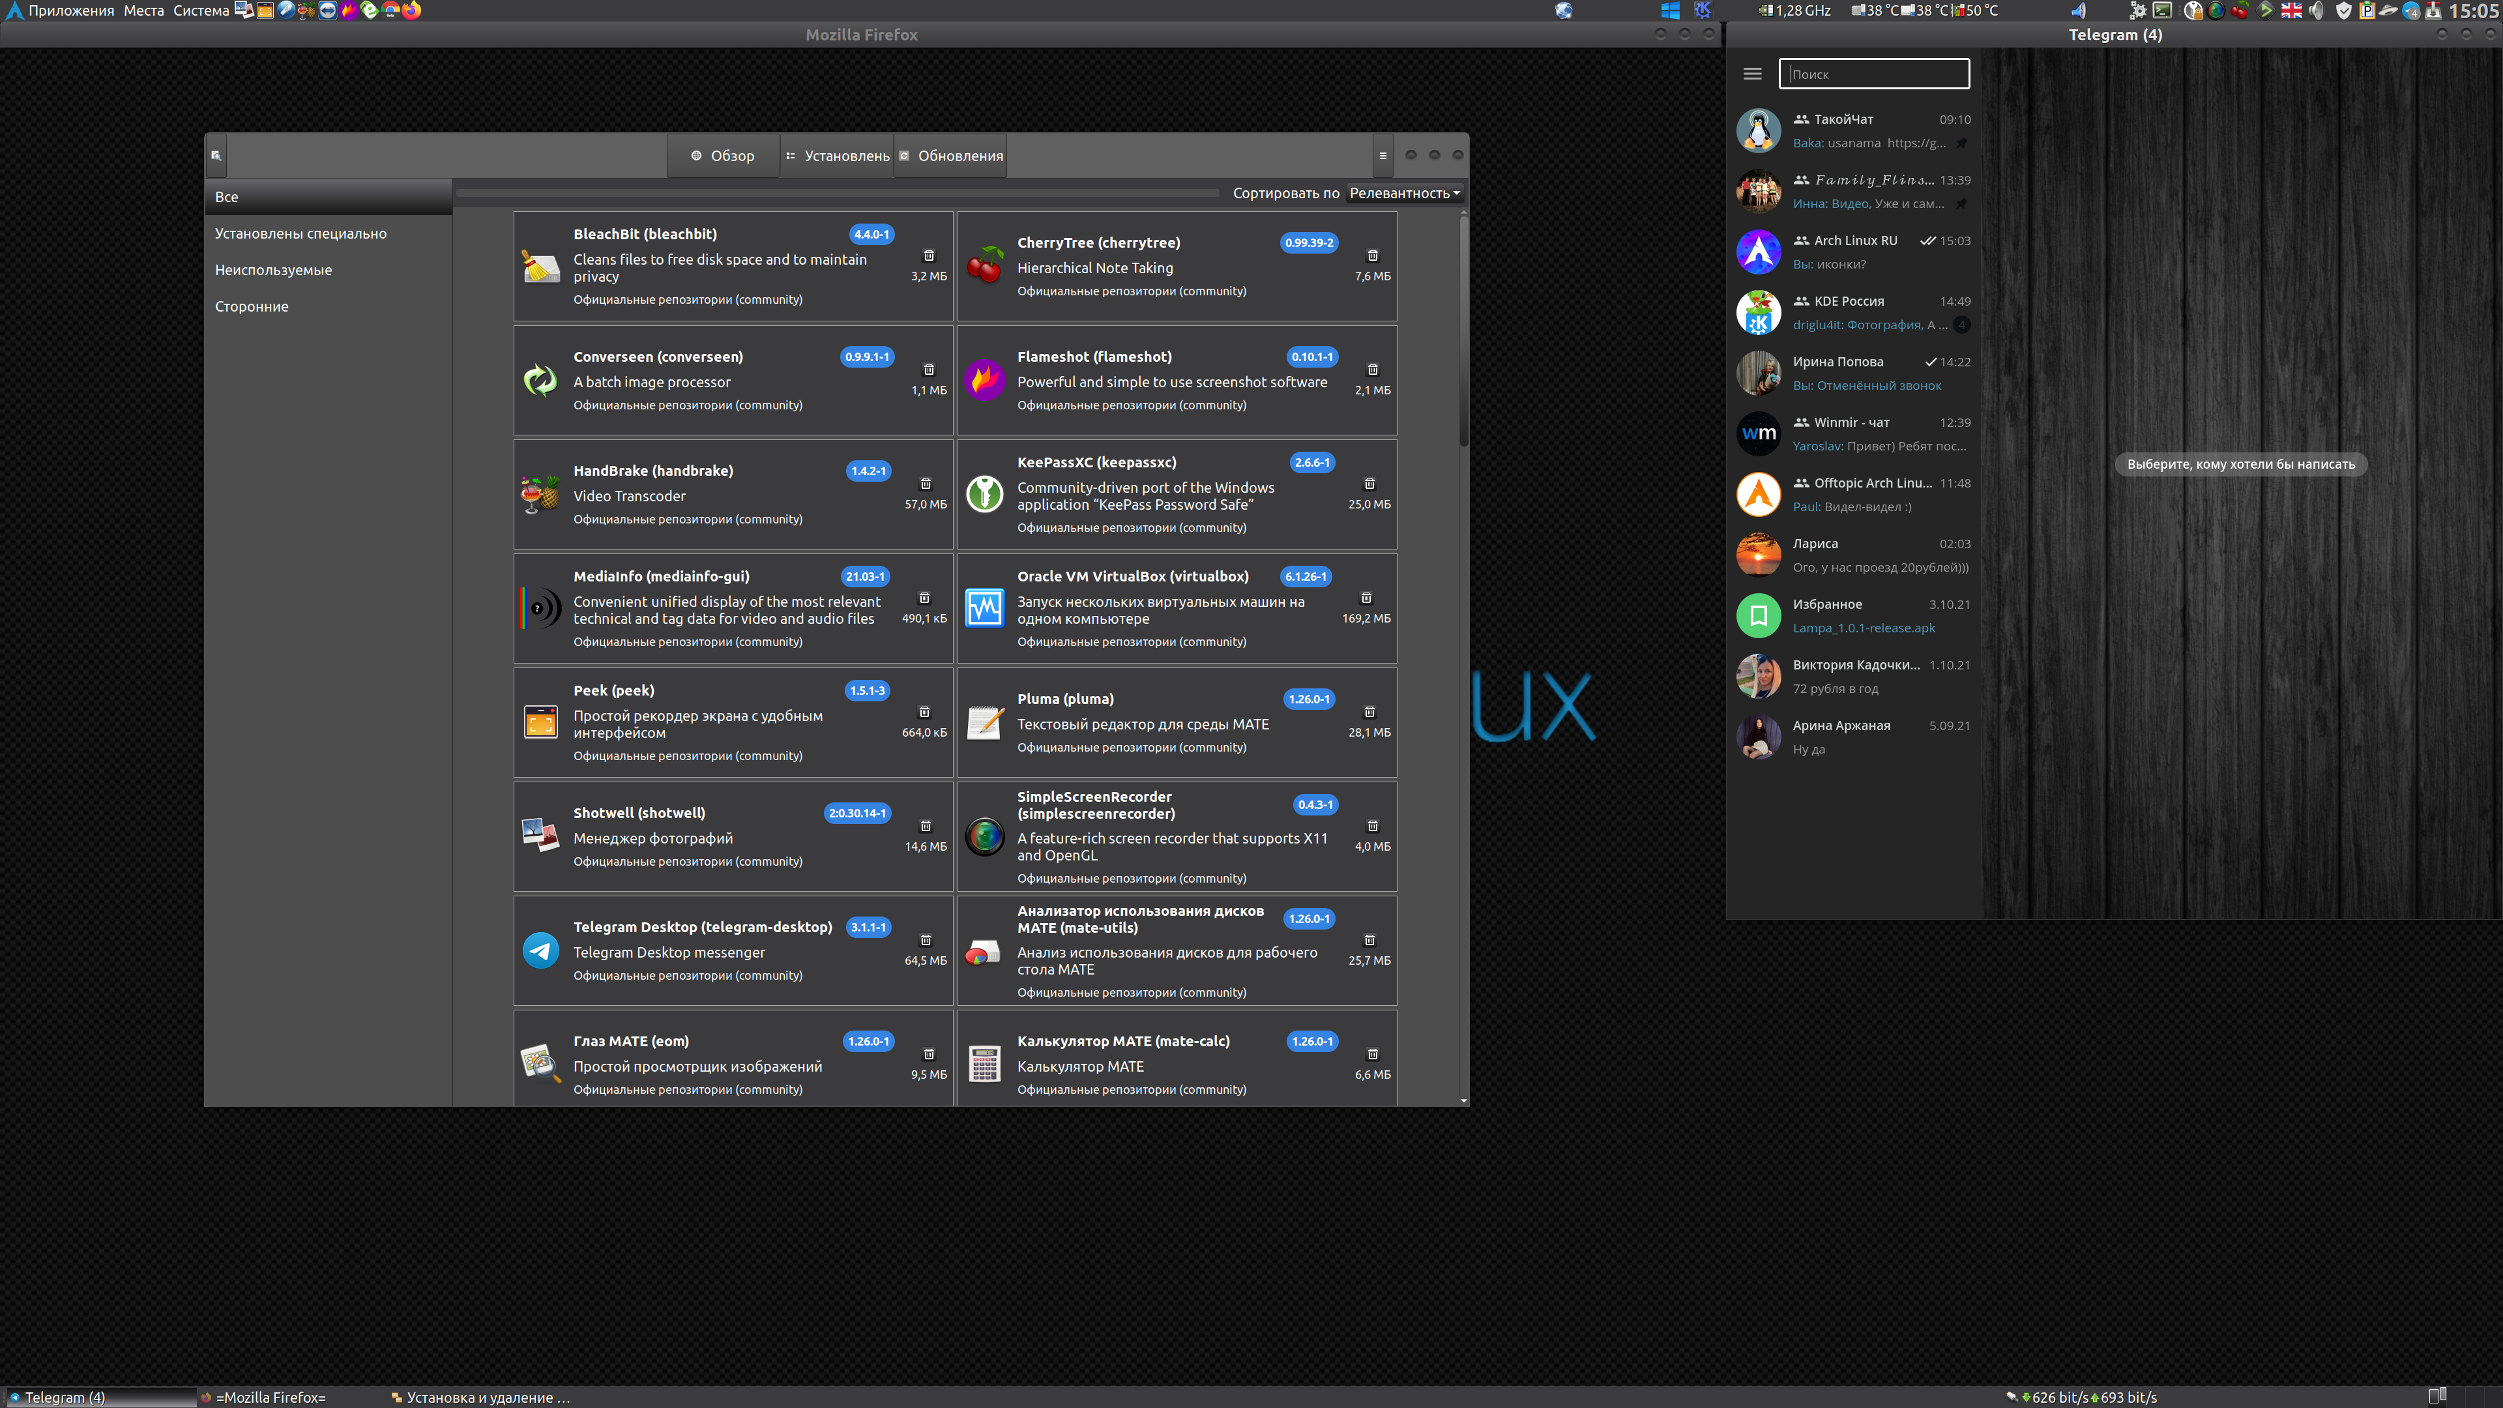Open the Релевантность sort dropdown
This screenshot has height=1408, width=2503.
(1405, 194)
